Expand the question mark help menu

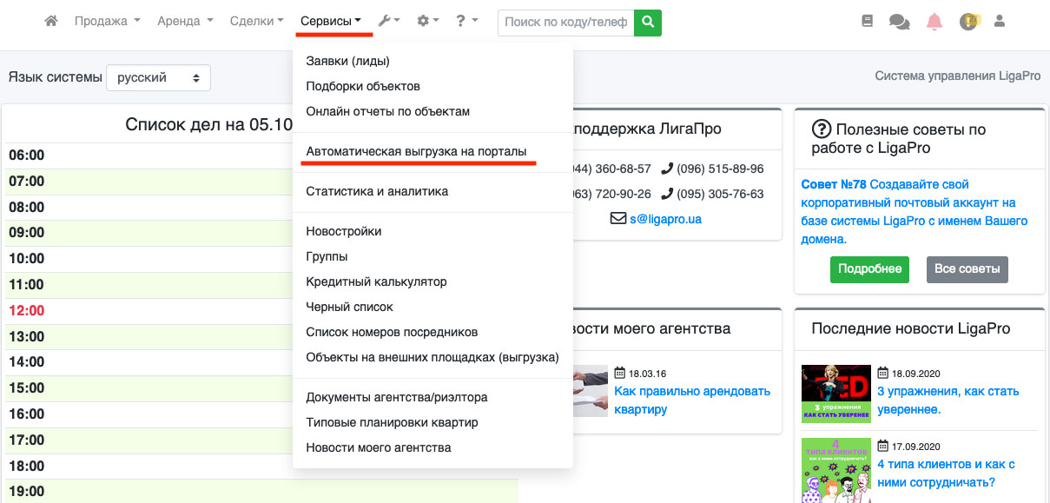click(x=466, y=22)
